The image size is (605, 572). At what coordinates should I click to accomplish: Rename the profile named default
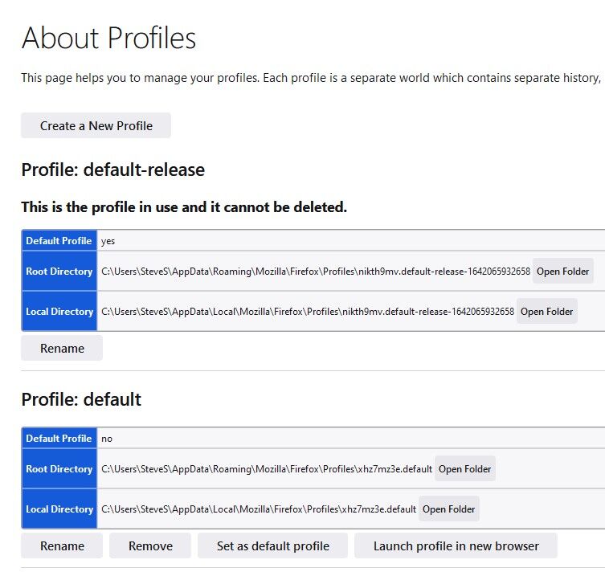(x=62, y=545)
